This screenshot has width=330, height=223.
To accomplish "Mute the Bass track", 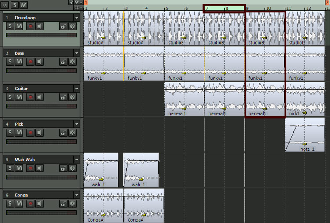I will point(19,62).
